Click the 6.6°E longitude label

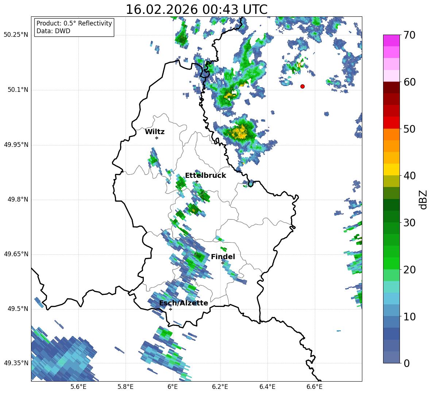click(315, 387)
